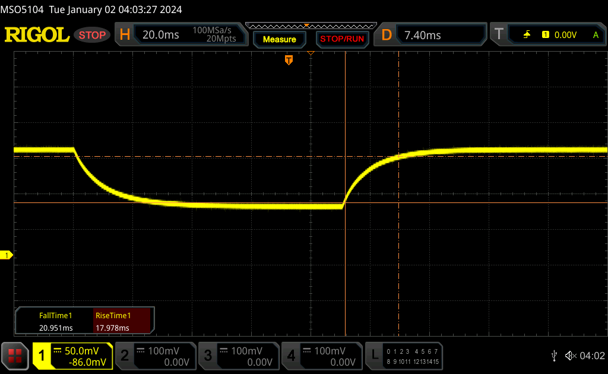Click the USB connection status icon

pyautogui.click(x=555, y=356)
